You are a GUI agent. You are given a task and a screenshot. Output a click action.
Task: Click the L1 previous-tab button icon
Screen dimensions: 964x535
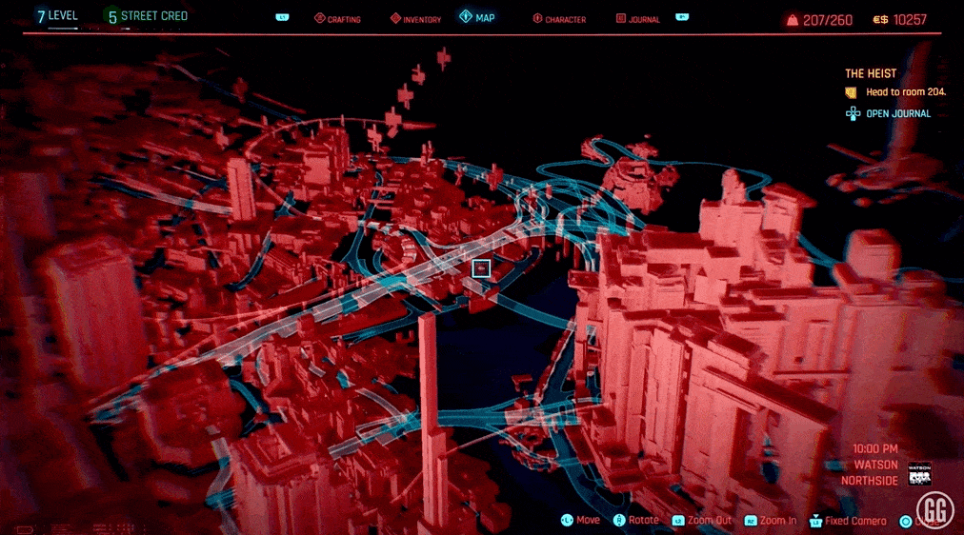pos(282,18)
